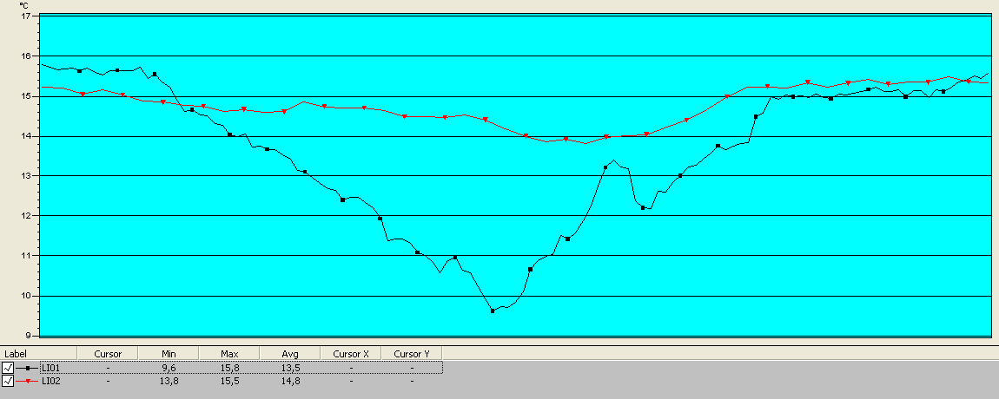Click the 13 y-axis tick label
The image size is (999, 399).
pyautogui.click(x=26, y=175)
